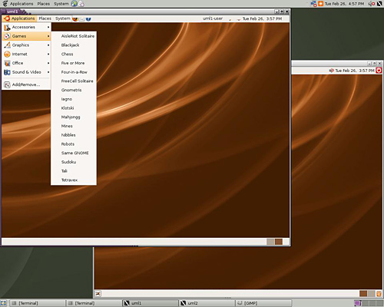Click the Office category icon
384x307 pixels.
point(7,63)
